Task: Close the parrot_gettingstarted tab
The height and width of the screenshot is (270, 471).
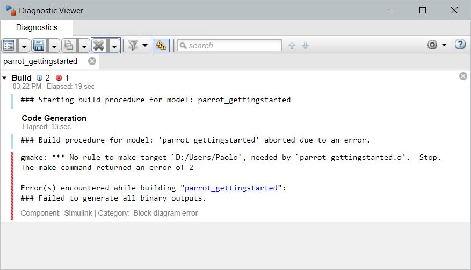Action: tap(92, 61)
